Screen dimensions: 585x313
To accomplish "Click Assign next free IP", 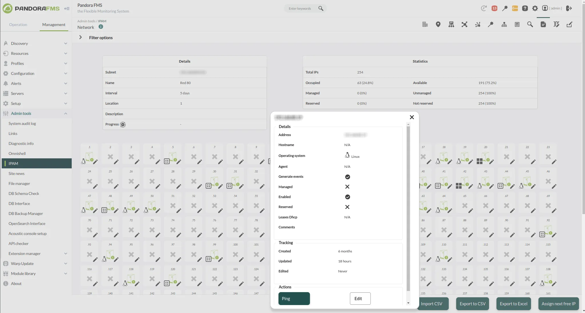I will tap(558, 304).
